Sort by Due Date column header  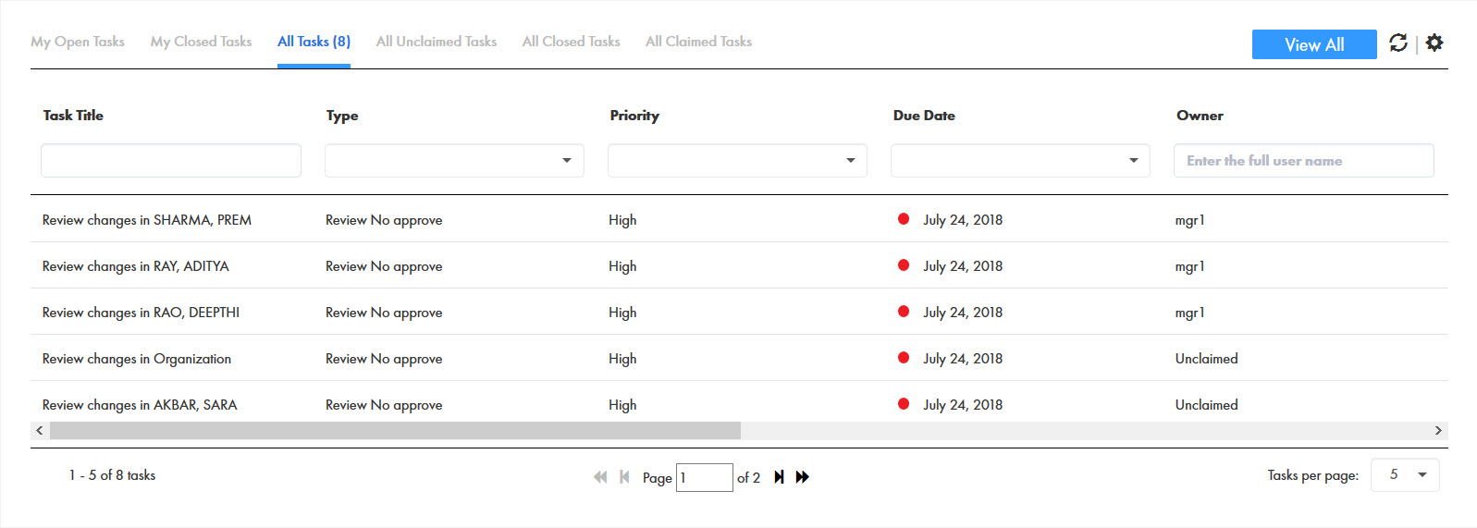[924, 116]
